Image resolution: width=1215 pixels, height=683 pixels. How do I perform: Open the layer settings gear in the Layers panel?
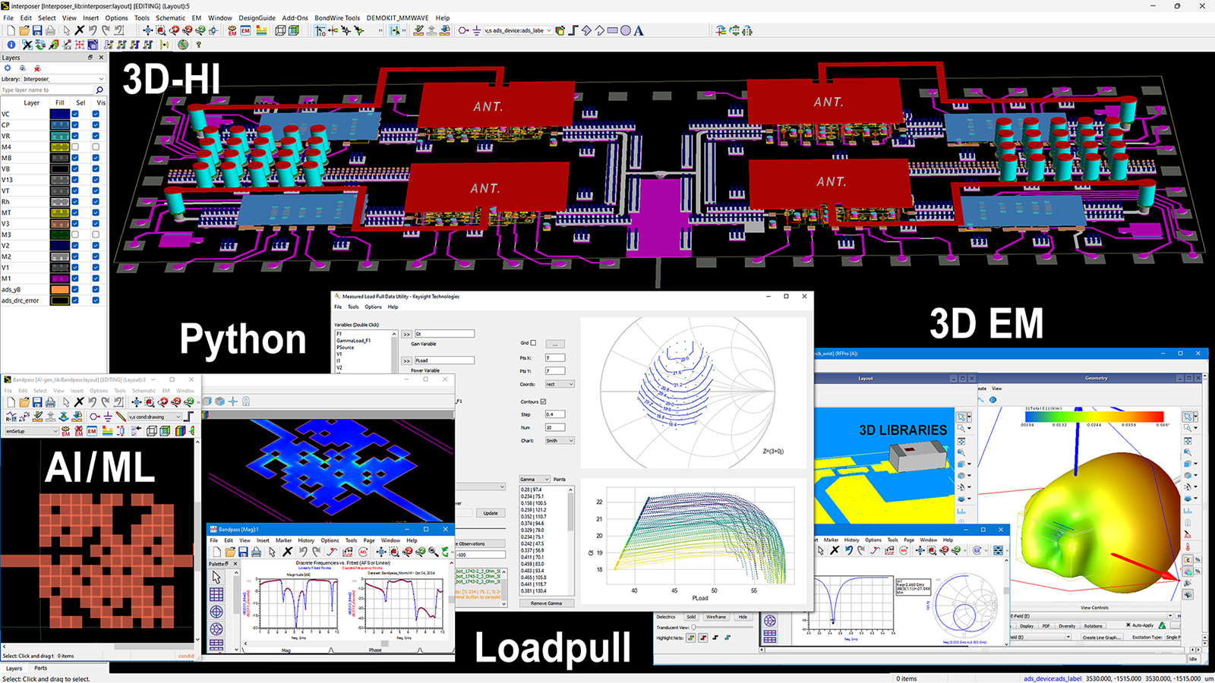point(7,68)
